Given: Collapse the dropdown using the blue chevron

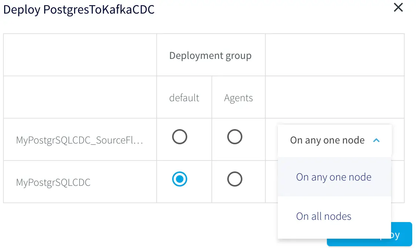Looking at the screenshot, I should coord(376,140).
